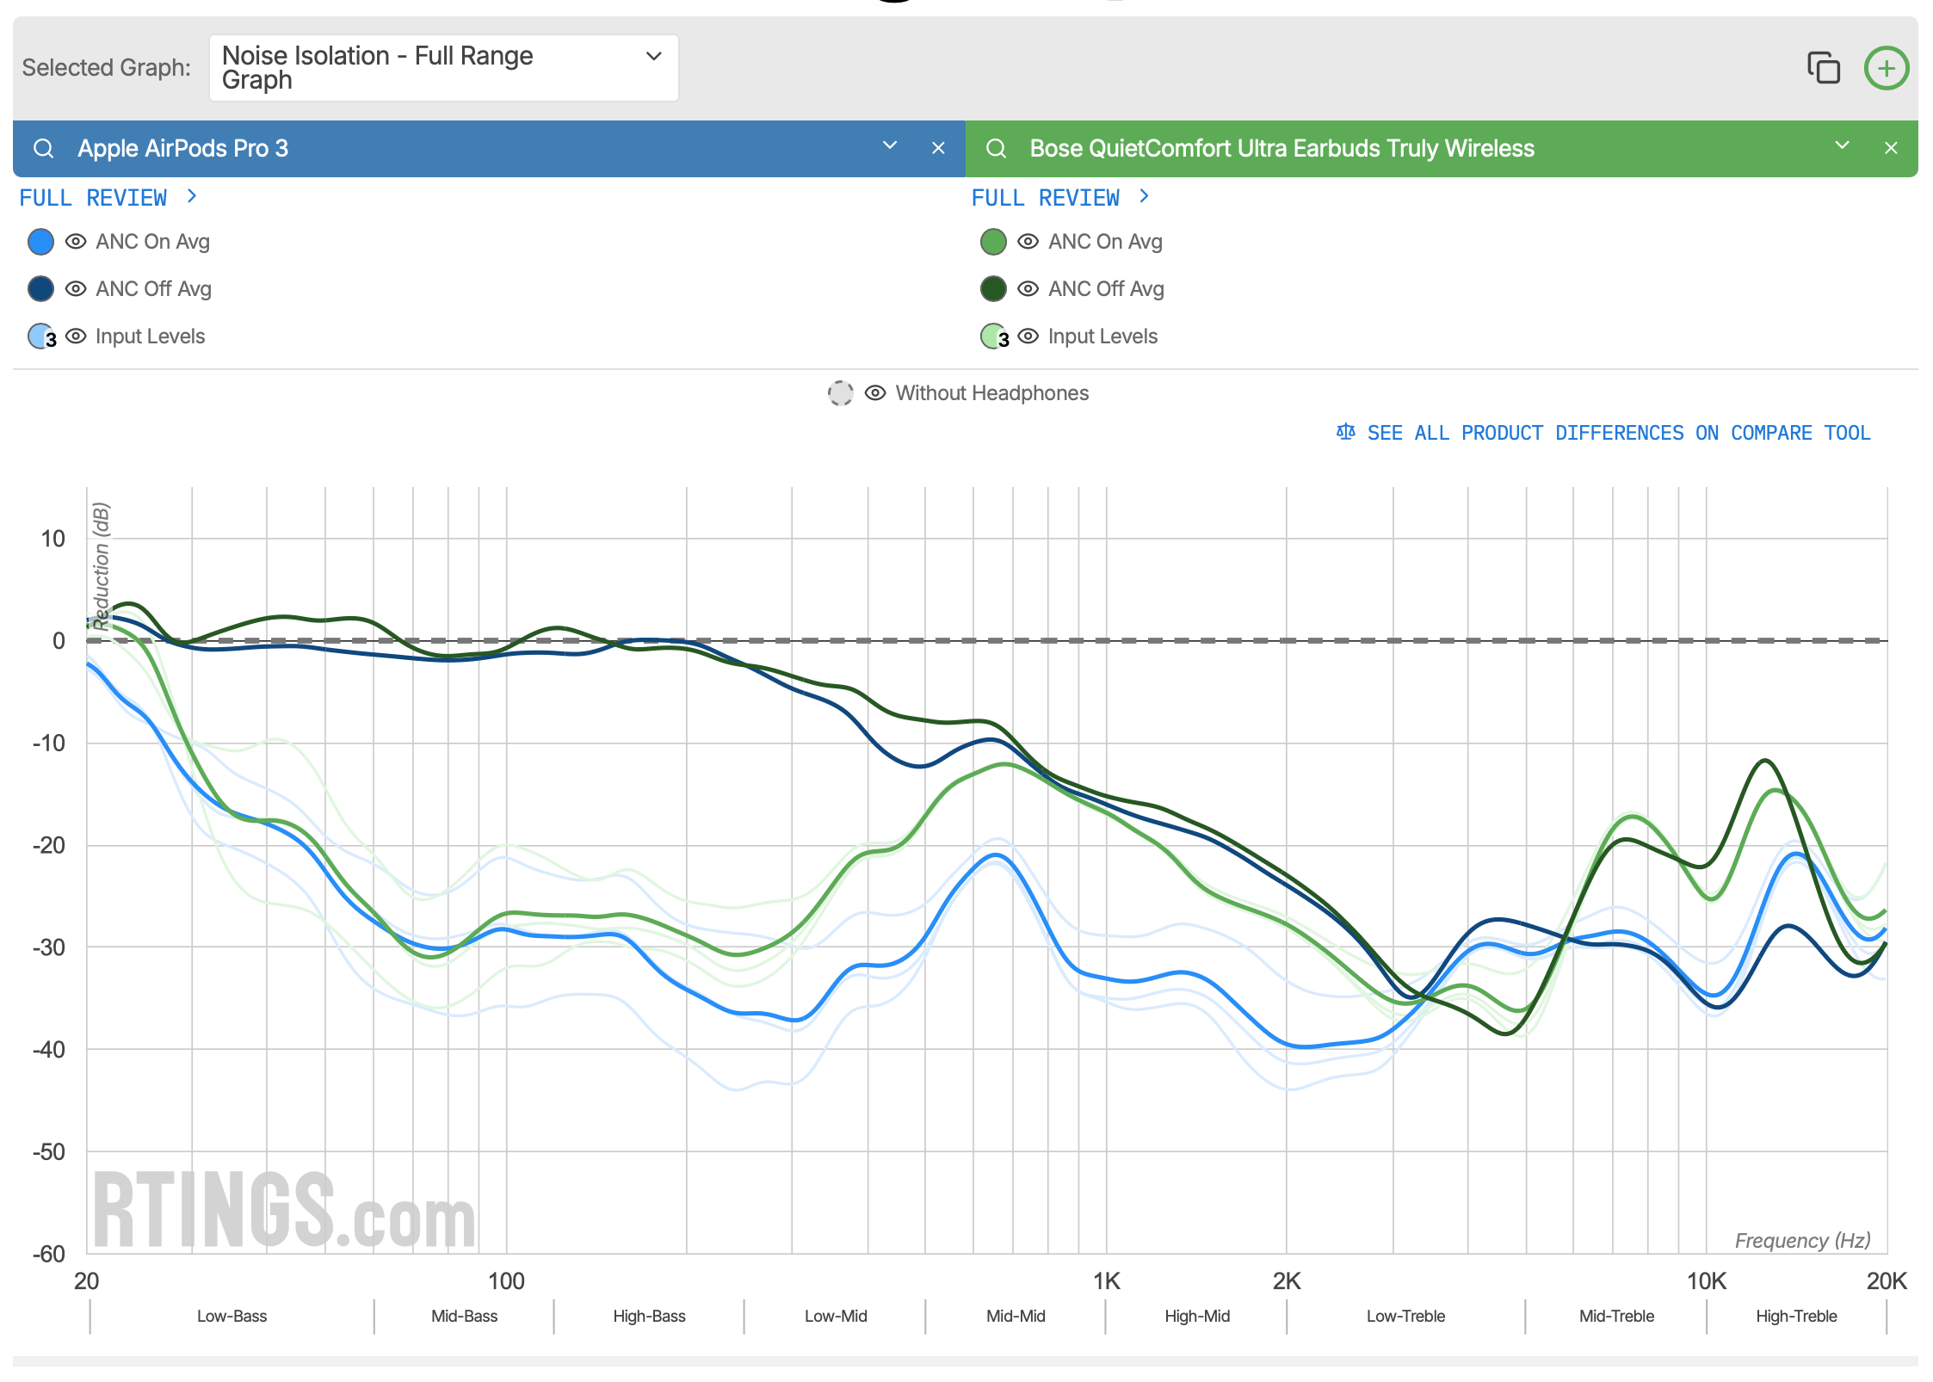Click Bose Input Levels label
The width and height of the screenshot is (1933, 1382).
click(x=1102, y=336)
